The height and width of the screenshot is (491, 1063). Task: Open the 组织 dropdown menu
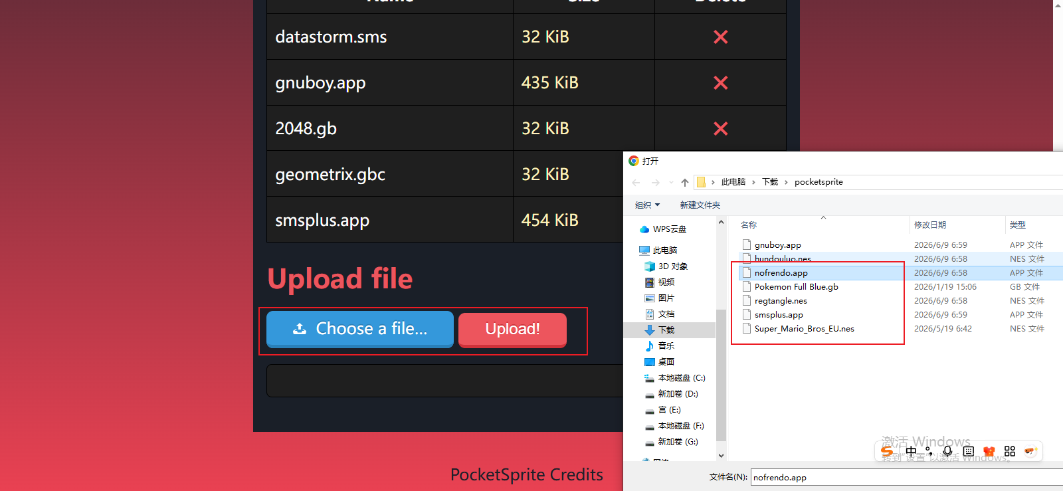coord(648,205)
